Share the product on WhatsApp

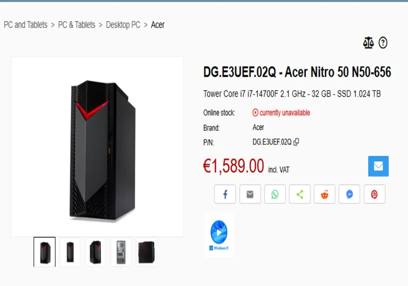pos(275,194)
